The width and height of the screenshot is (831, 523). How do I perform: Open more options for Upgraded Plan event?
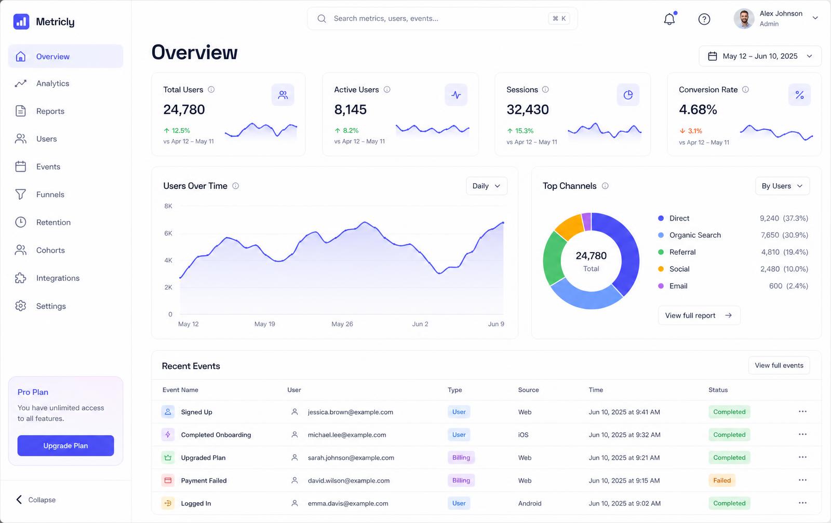[802, 457]
